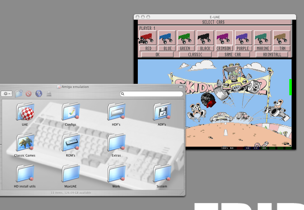
Task: Toggle toolbar with the pill button
Action: tap(181, 87)
